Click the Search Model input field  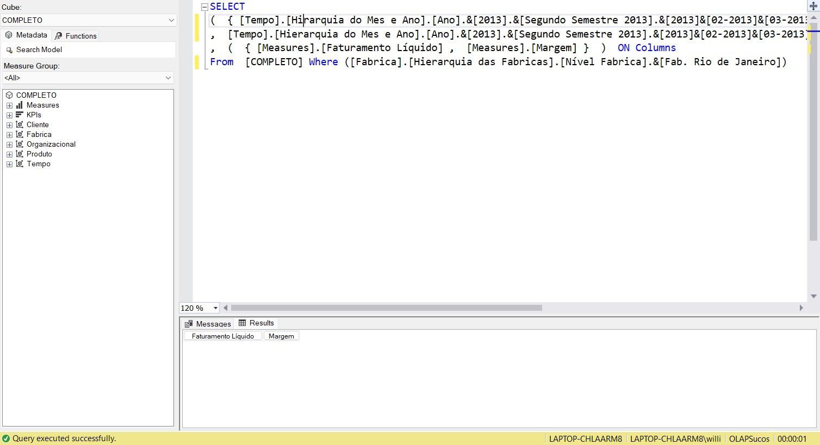[88, 49]
